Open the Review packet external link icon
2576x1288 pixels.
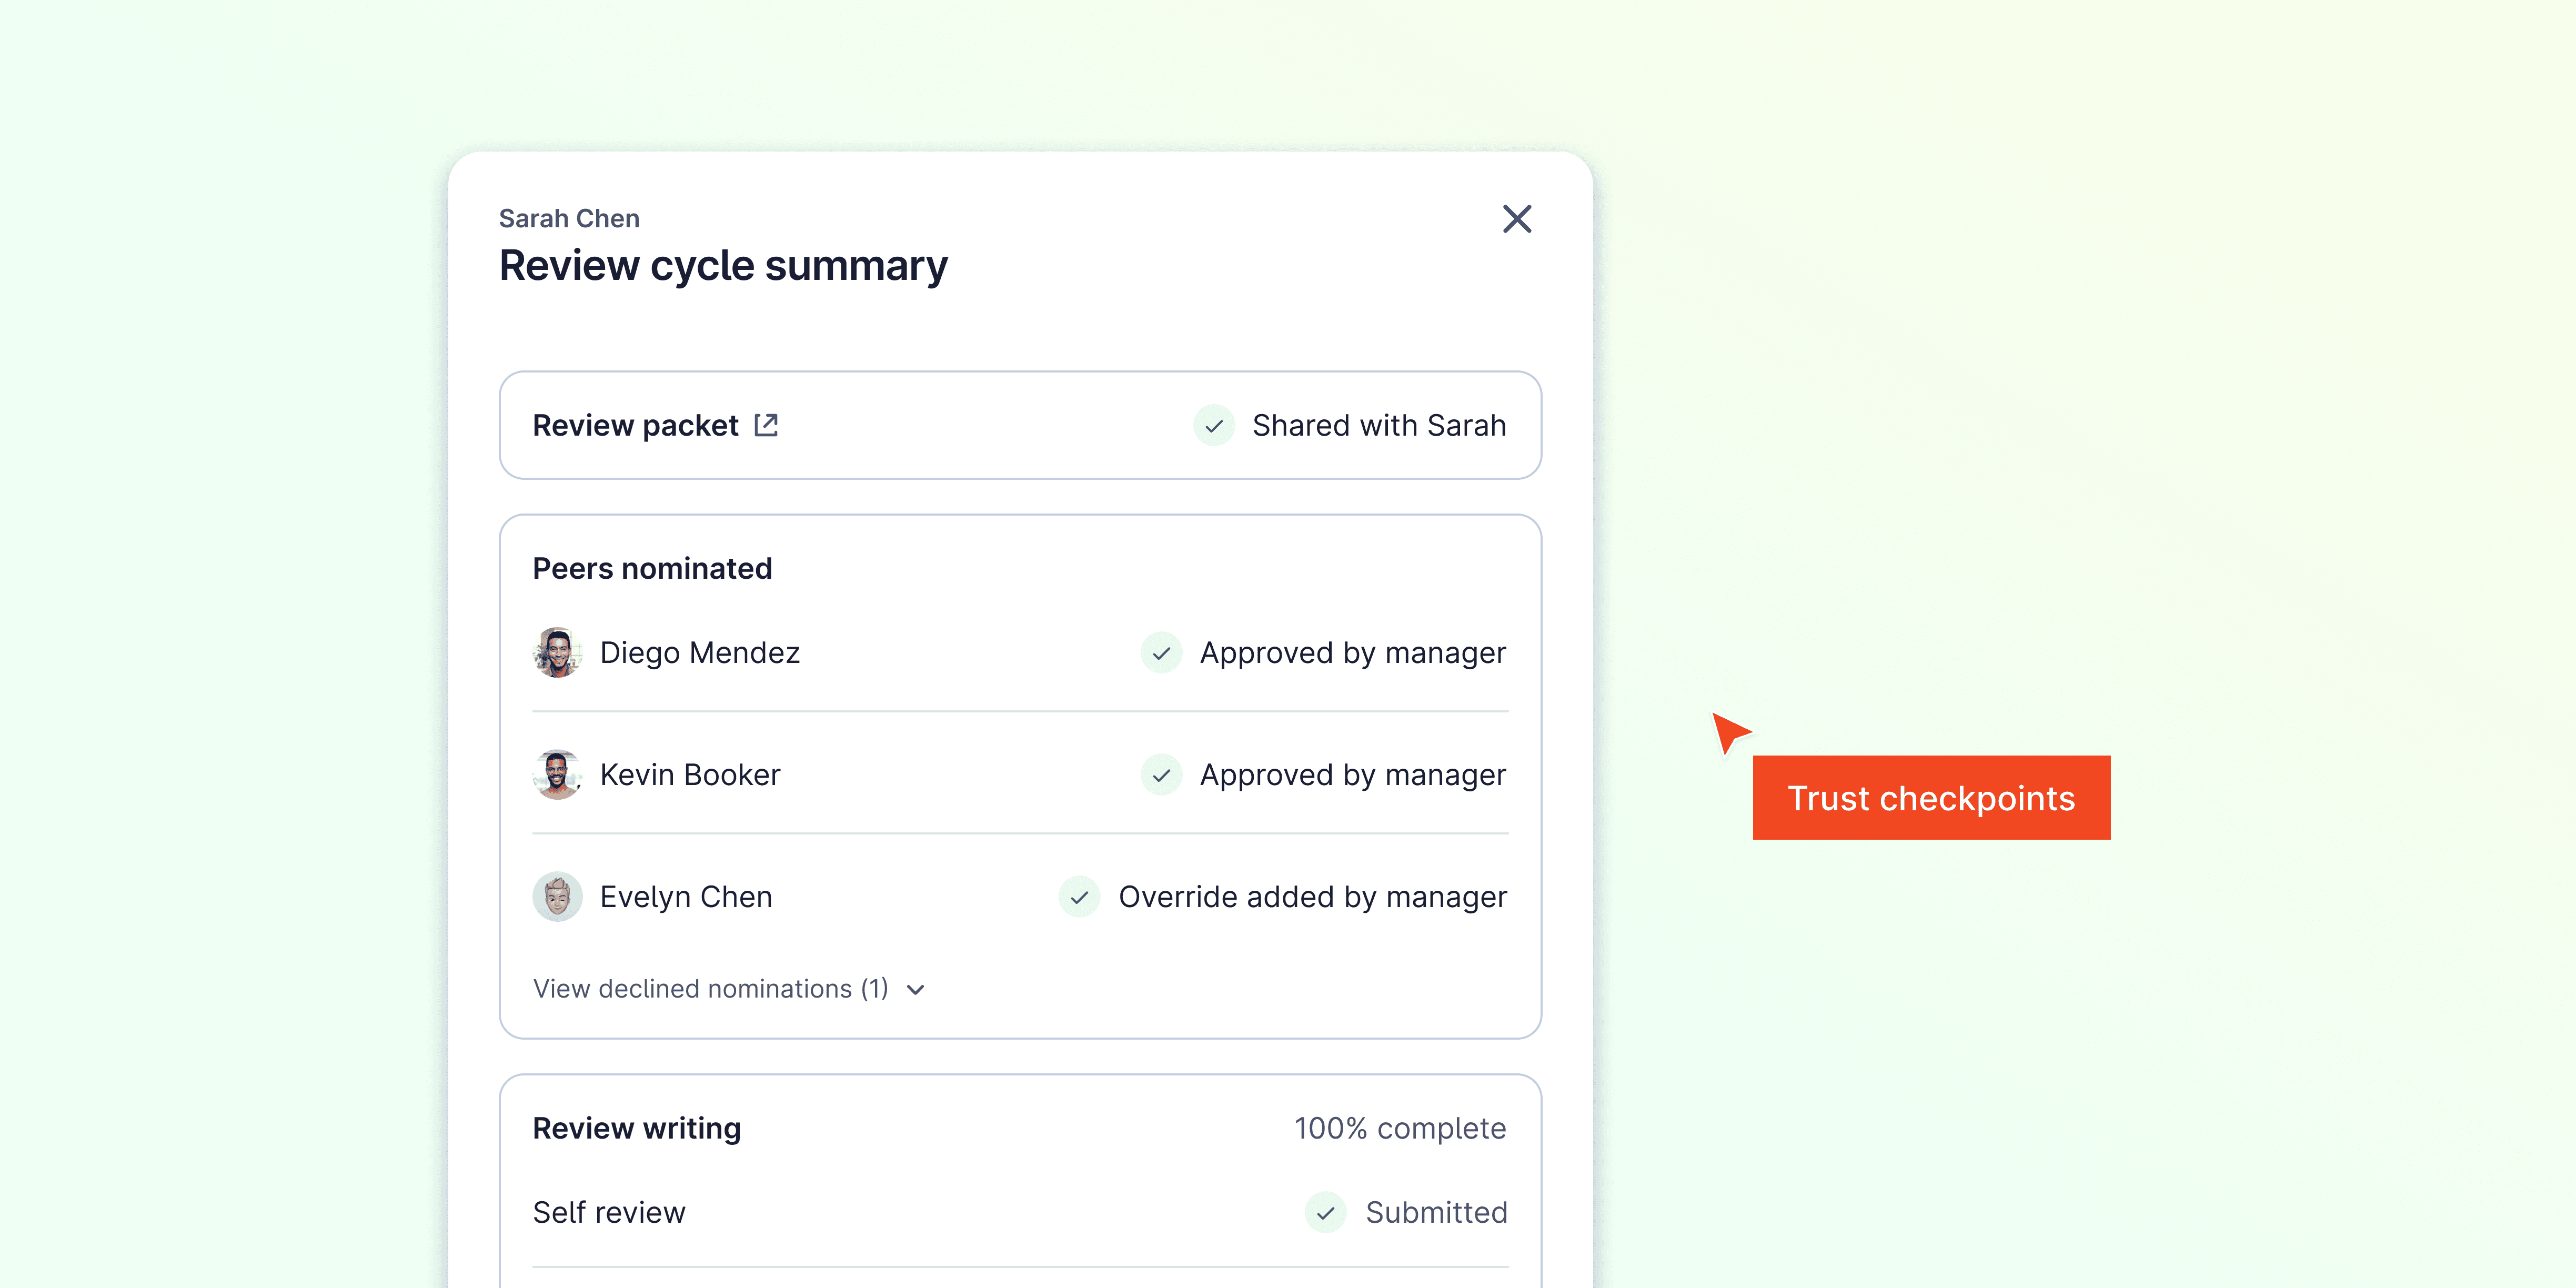click(x=766, y=425)
